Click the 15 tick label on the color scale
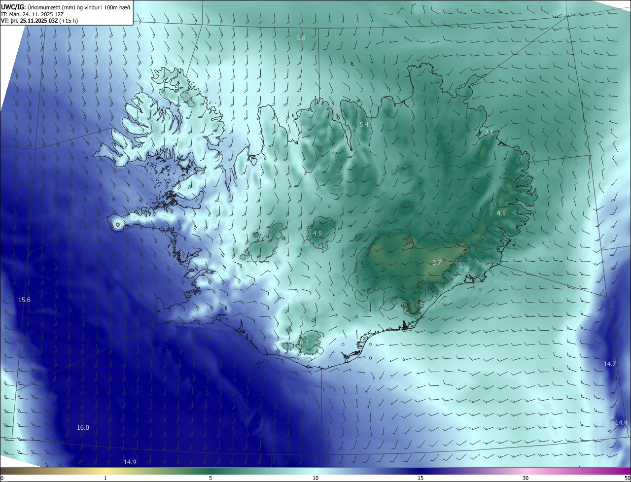 coord(421,478)
